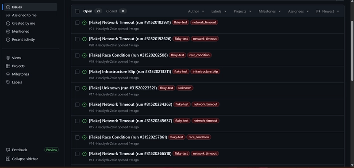The image size is (354, 168).
Task: Click the Labels tag icon
Action: coord(8,82)
